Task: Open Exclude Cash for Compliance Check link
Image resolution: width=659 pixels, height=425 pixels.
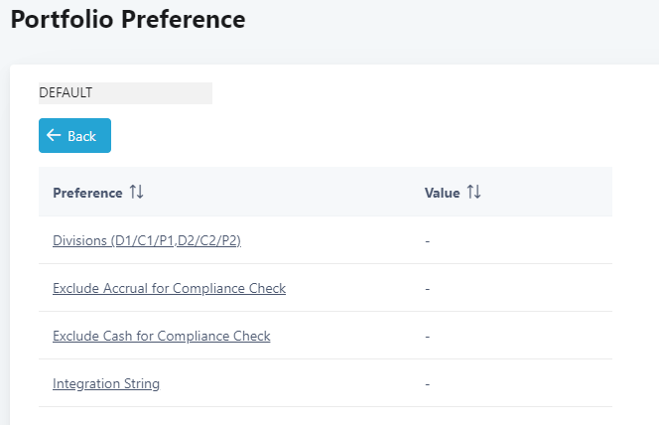Action: pos(161,336)
